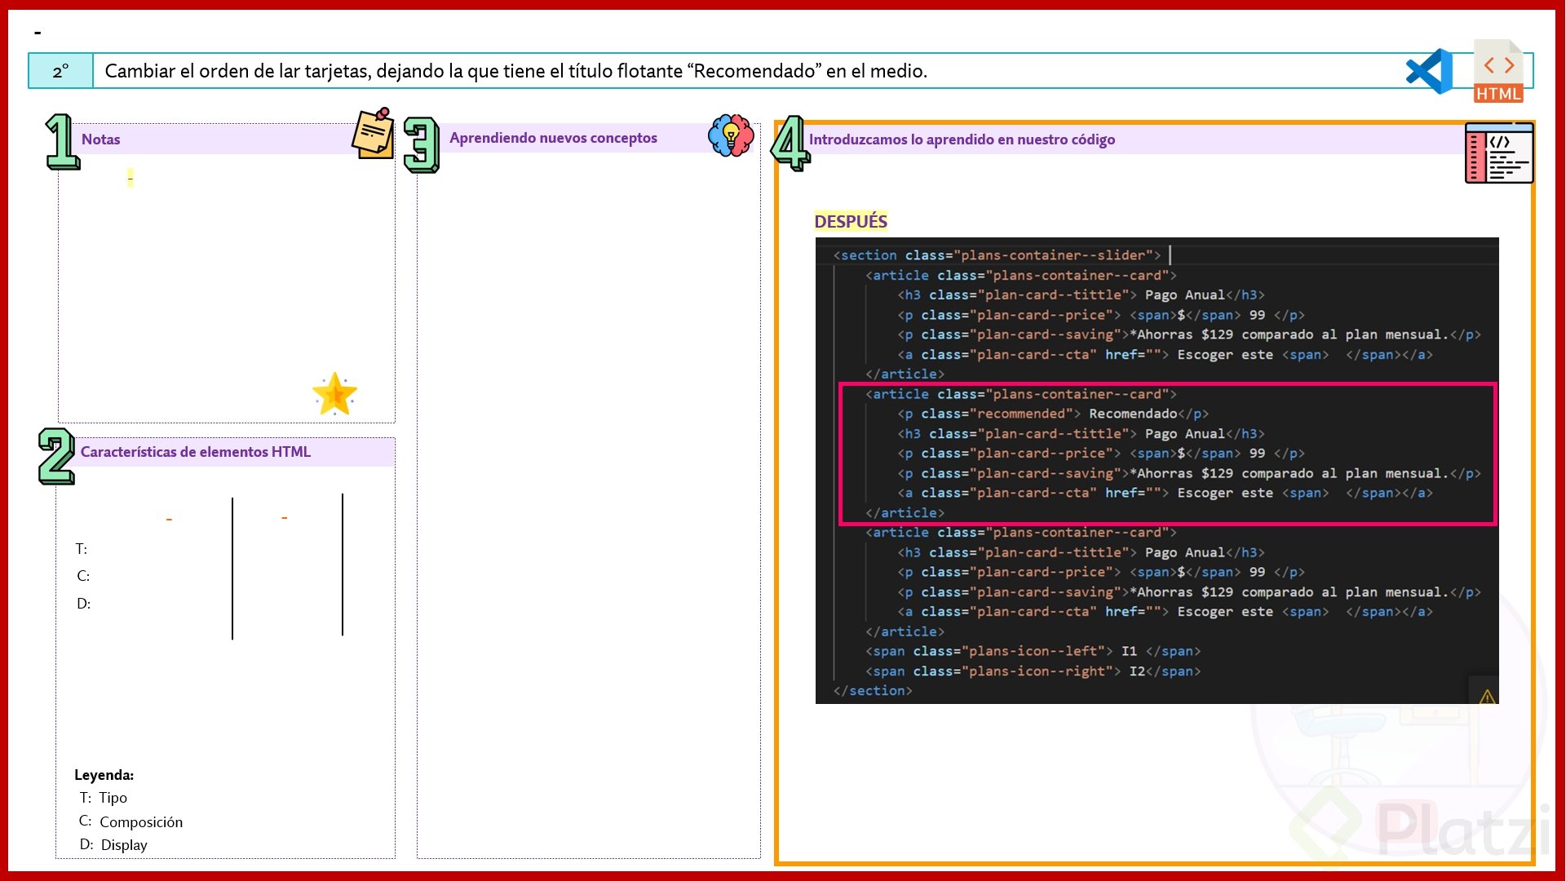Image resolution: width=1566 pixels, height=881 pixels.
Task: Click the green number 2 graphic
Action: [x=56, y=456]
